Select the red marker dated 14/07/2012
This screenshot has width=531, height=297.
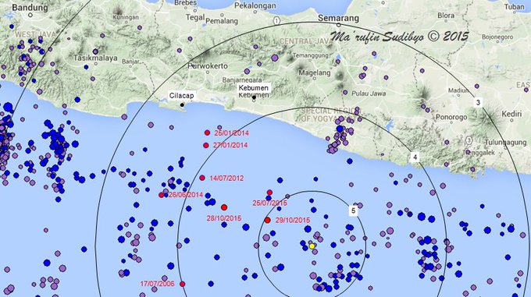[x=202, y=178]
